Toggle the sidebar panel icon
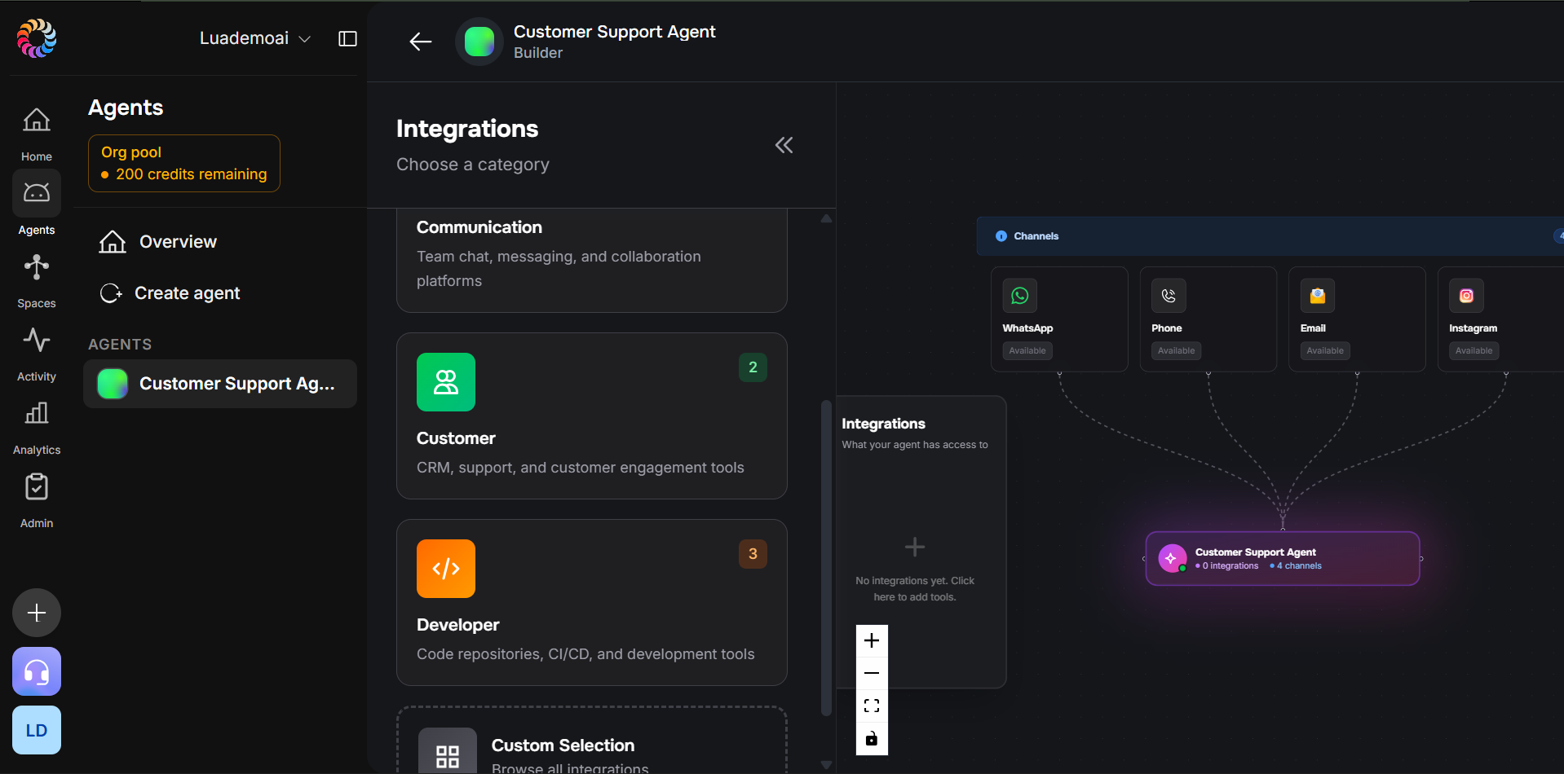The image size is (1564, 774). pos(347,38)
